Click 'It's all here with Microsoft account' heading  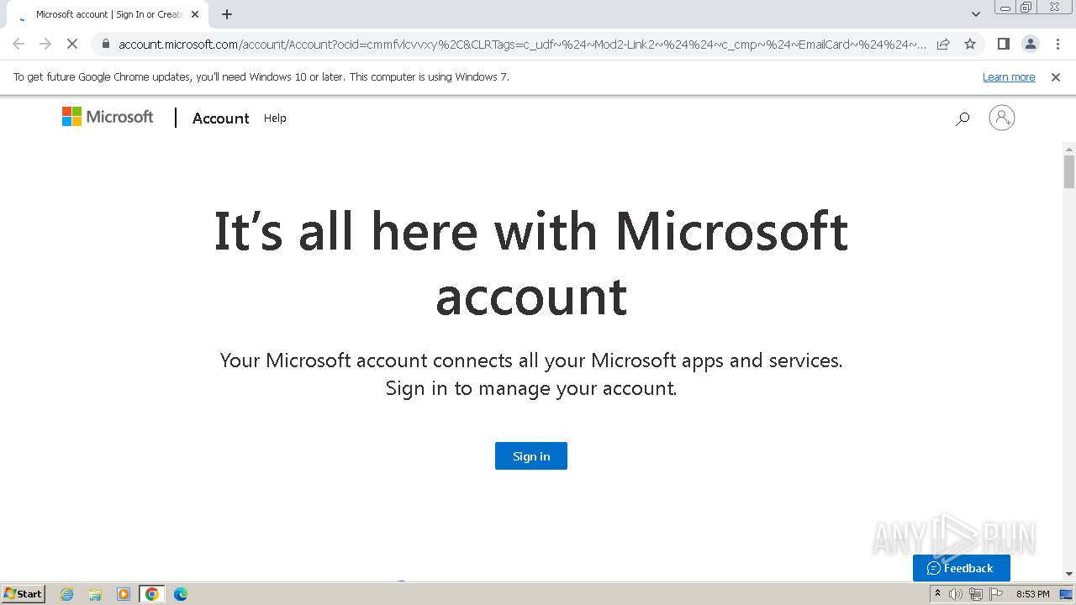click(531, 263)
